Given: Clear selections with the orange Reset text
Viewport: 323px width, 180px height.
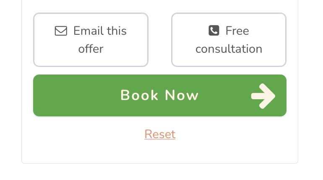Looking at the screenshot, I should [x=160, y=134].
